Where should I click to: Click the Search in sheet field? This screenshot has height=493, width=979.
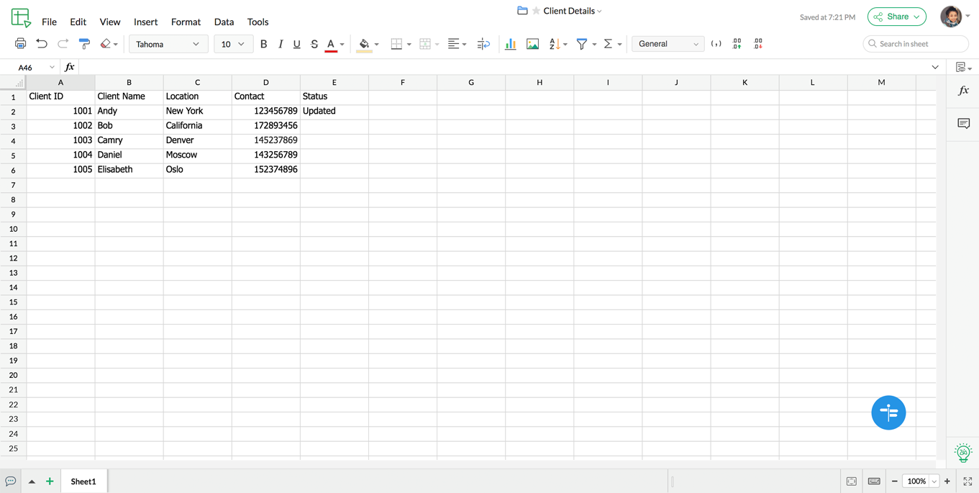916,44
